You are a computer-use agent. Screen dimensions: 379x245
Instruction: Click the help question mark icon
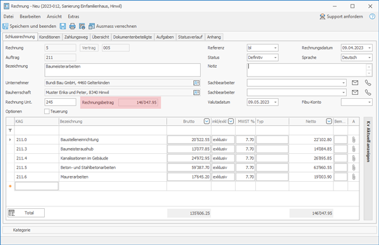(x=372, y=16)
